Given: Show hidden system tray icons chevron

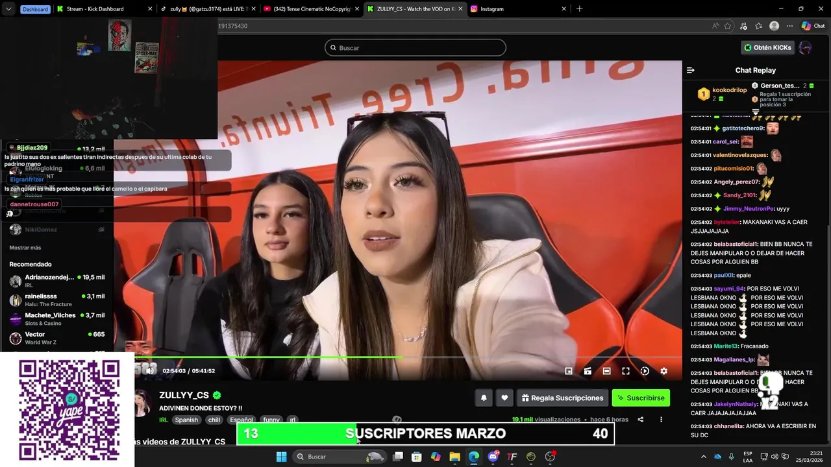Looking at the screenshot, I should click(703, 457).
